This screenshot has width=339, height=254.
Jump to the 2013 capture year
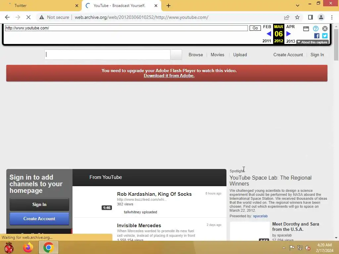(291, 41)
